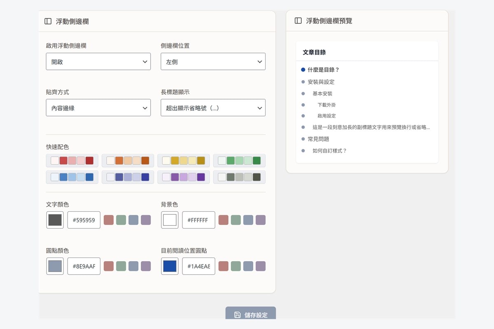Image resolution: width=494 pixels, height=329 pixels.
Task: Pick the sage green preset for 文字顏色
Action: click(121, 220)
